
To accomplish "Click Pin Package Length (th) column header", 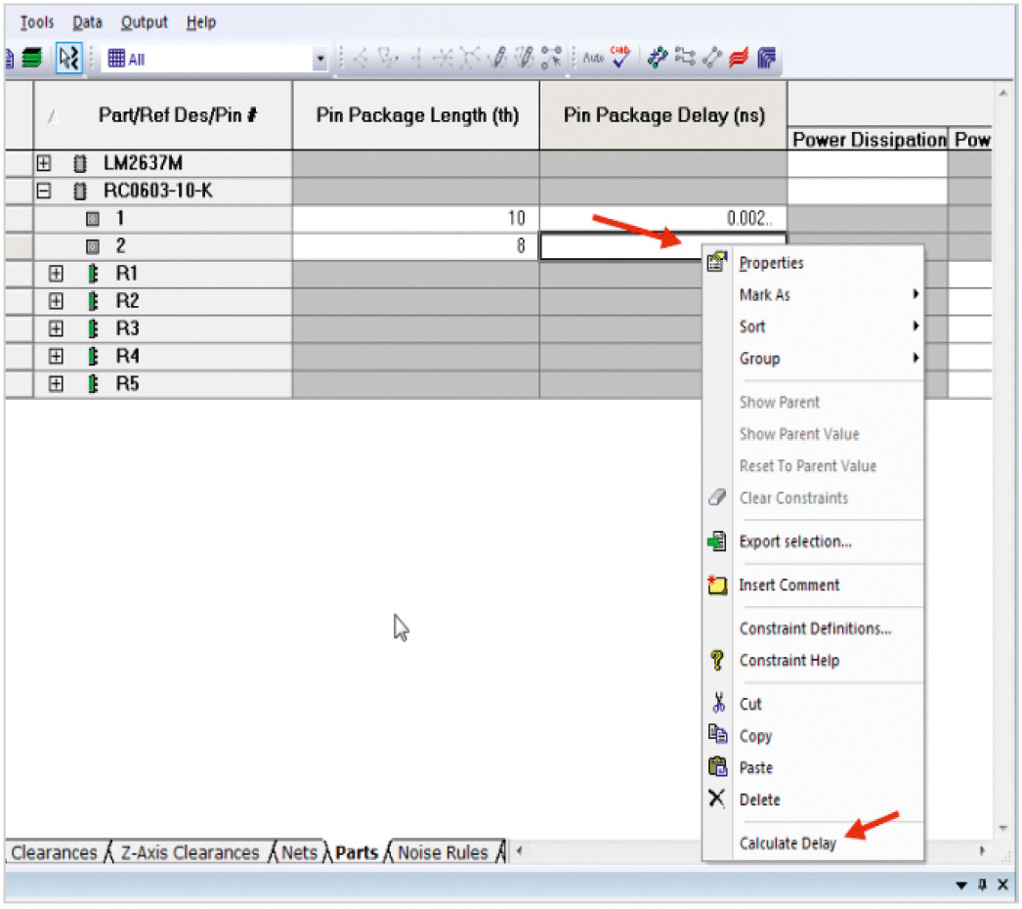I will click(x=416, y=115).
